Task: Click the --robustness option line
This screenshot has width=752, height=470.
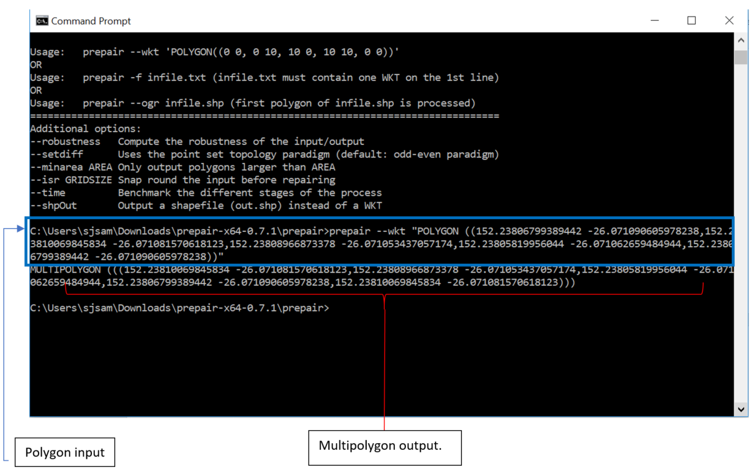Action: coord(197,141)
